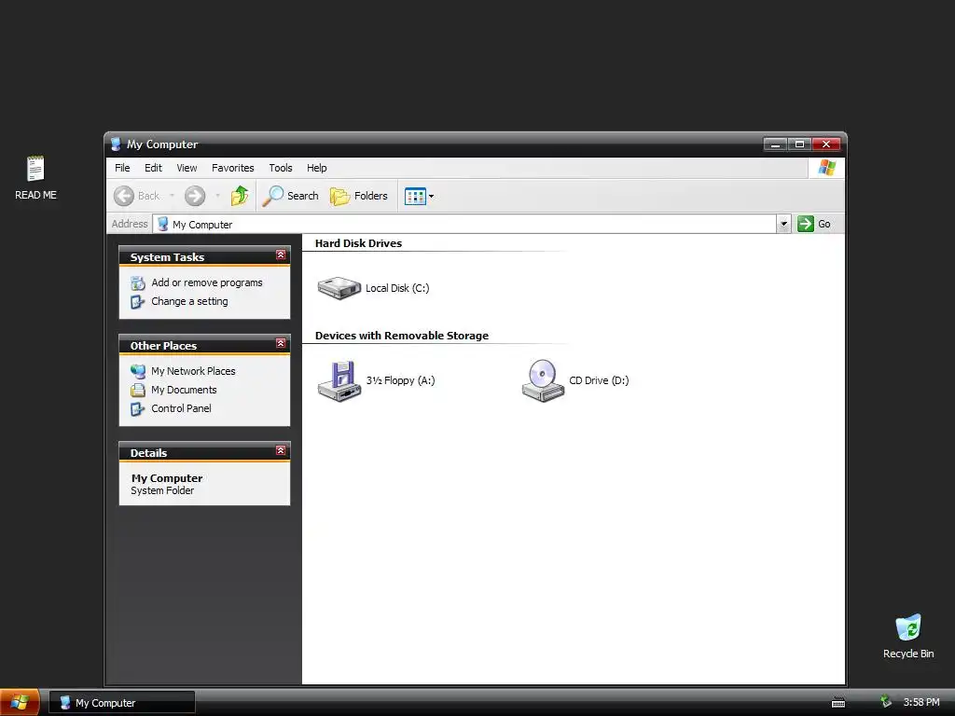The height and width of the screenshot is (716, 955).
Task: Click the My Computer icon in title bar
Action: 116,145
